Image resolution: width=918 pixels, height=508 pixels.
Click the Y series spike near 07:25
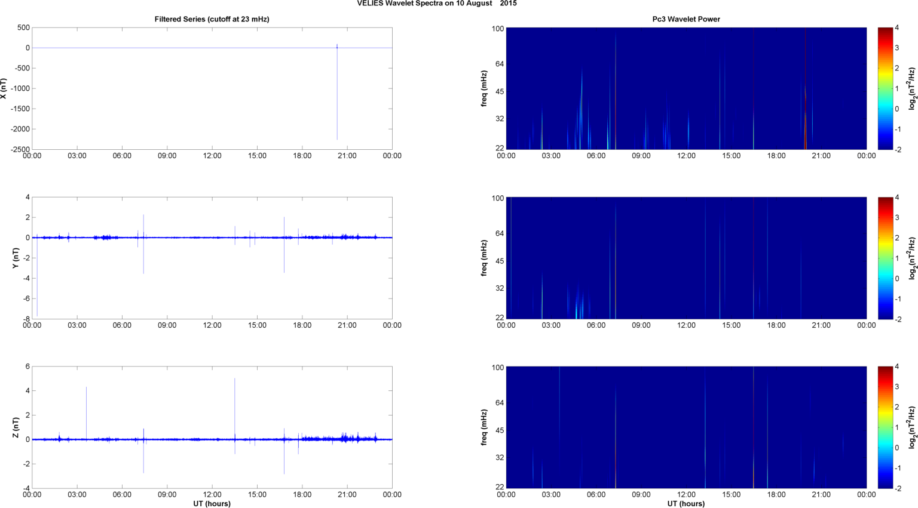click(143, 244)
